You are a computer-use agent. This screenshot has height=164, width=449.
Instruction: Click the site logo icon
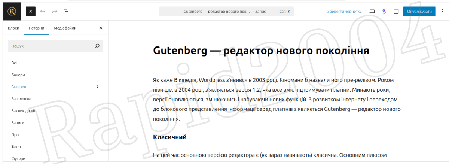tap(12, 12)
